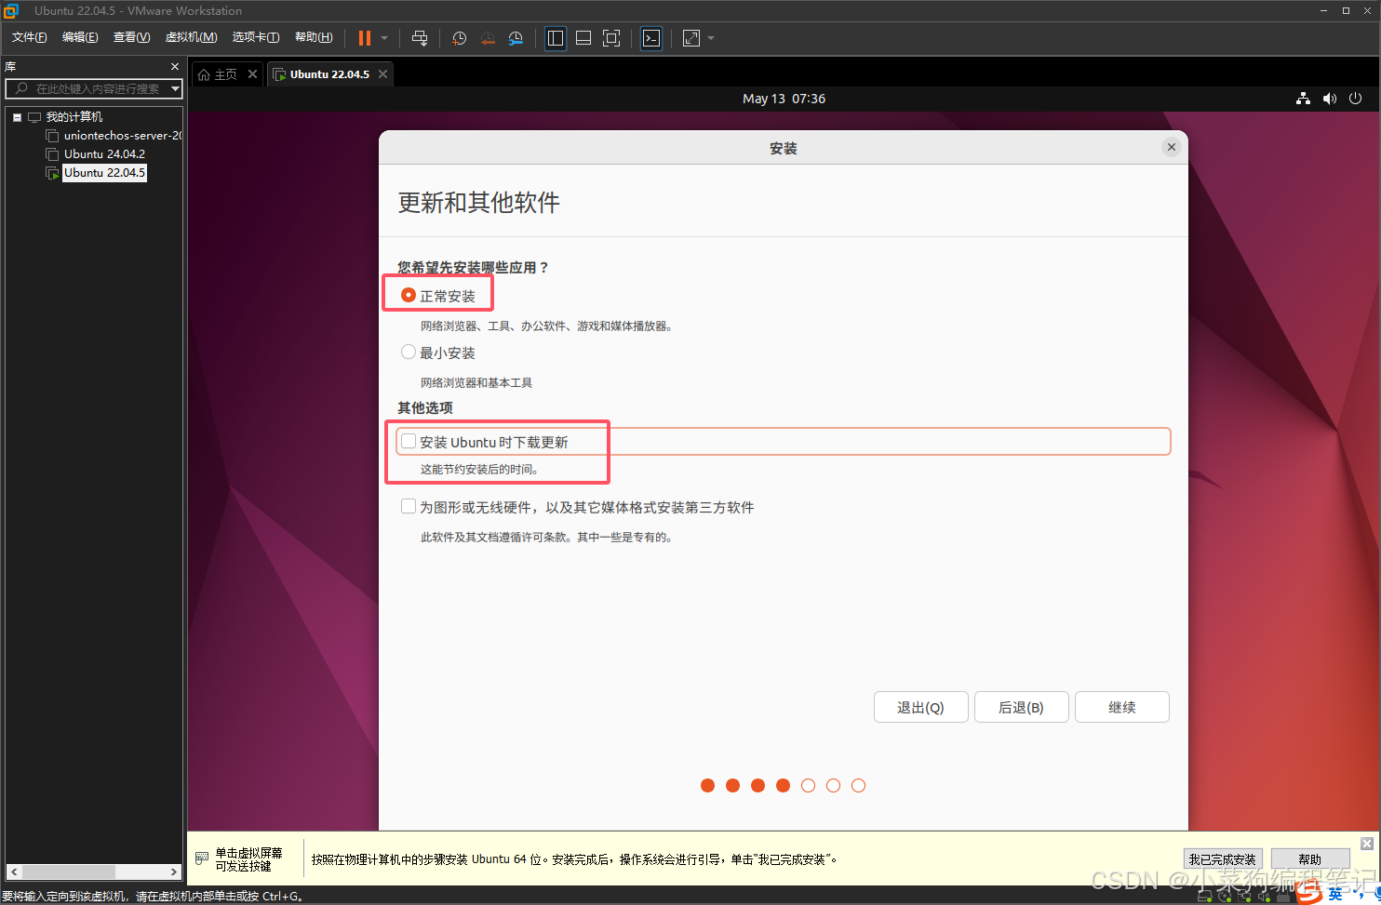Select the 正常安装 radio button
Image resolution: width=1381 pixels, height=905 pixels.
coord(408,295)
